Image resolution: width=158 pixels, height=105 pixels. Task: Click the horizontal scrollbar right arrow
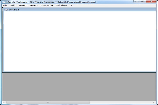[154, 102]
